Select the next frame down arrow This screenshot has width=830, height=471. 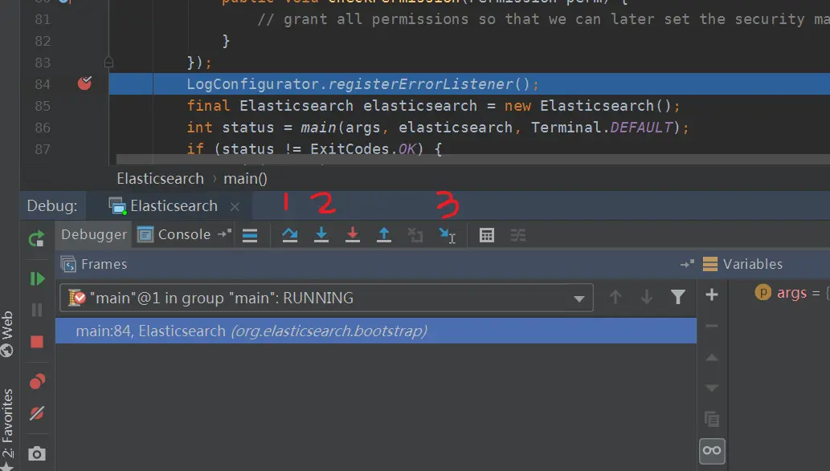pyautogui.click(x=646, y=297)
